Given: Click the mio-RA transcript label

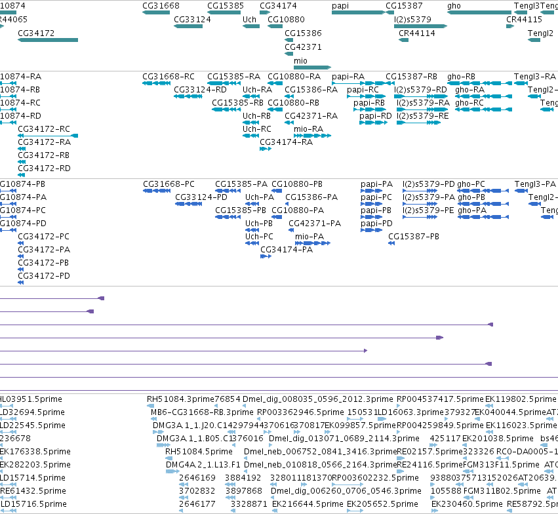Looking at the screenshot, I should tap(309, 129).
